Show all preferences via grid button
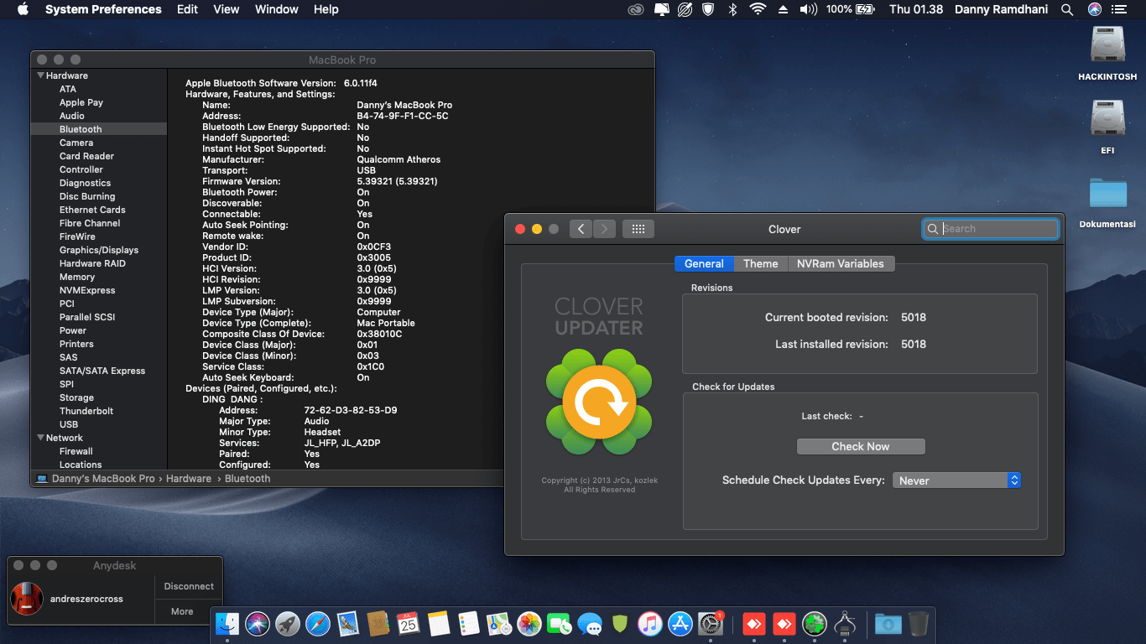 click(x=638, y=229)
